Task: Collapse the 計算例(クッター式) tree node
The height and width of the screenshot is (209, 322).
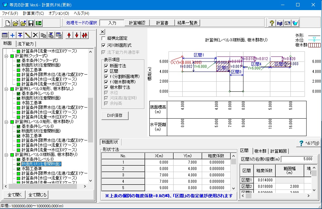Action: (x=6, y=56)
